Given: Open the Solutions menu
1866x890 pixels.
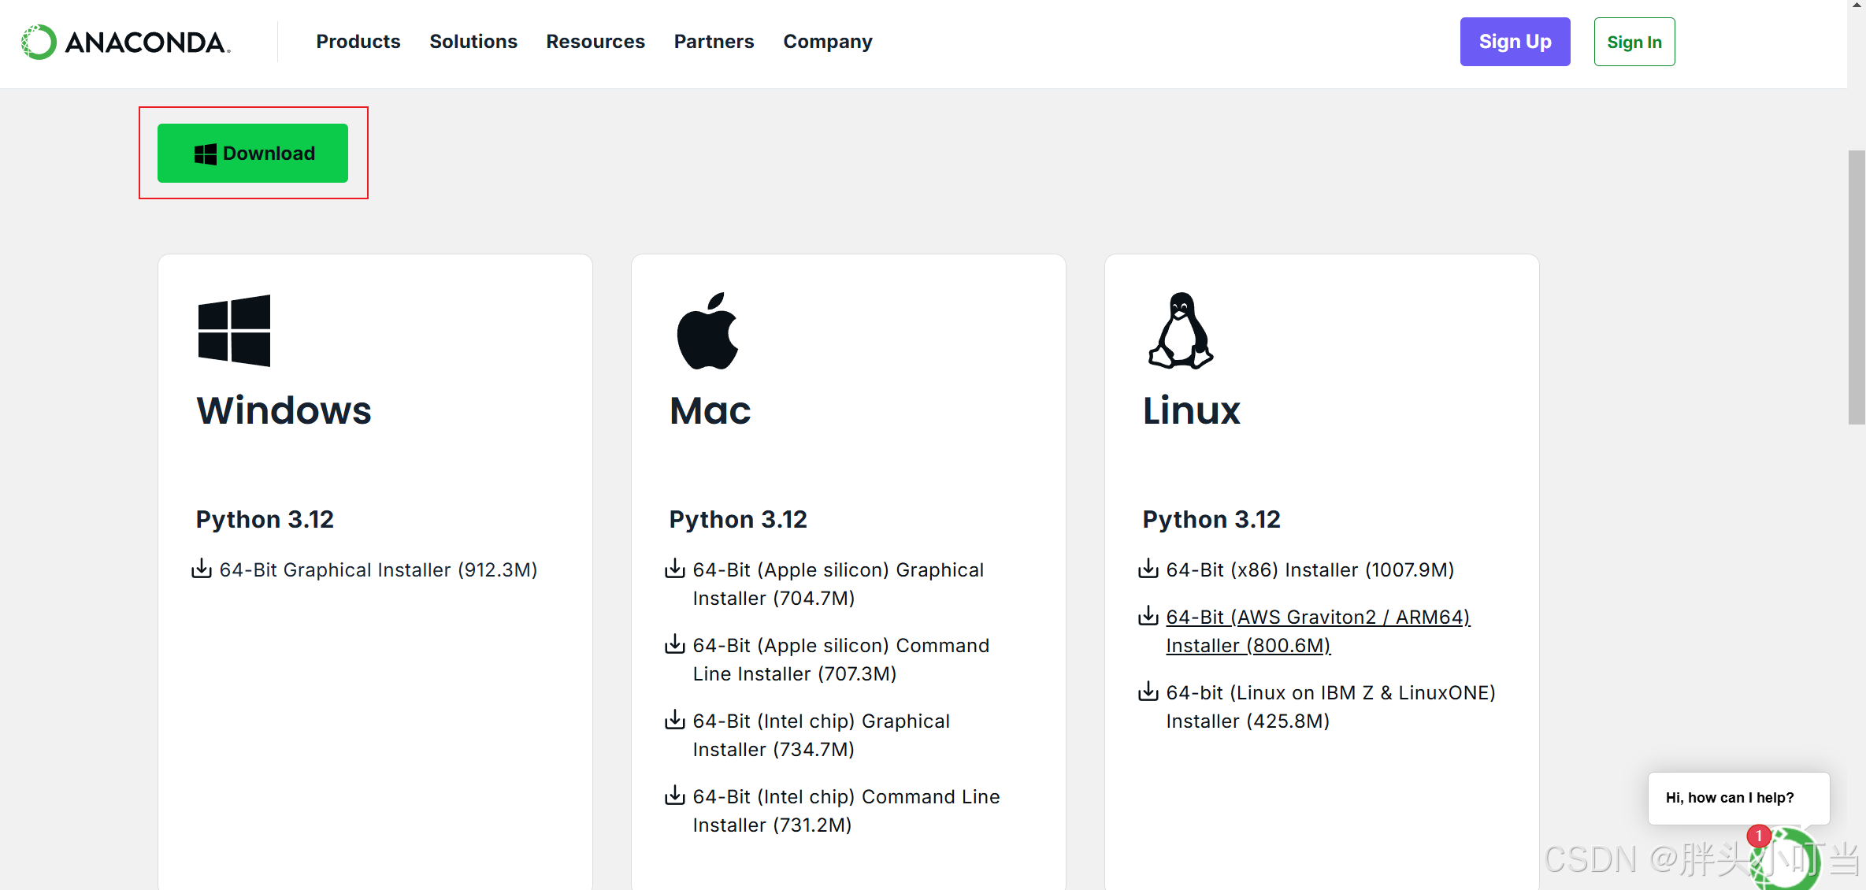Looking at the screenshot, I should tap(473, 42).
